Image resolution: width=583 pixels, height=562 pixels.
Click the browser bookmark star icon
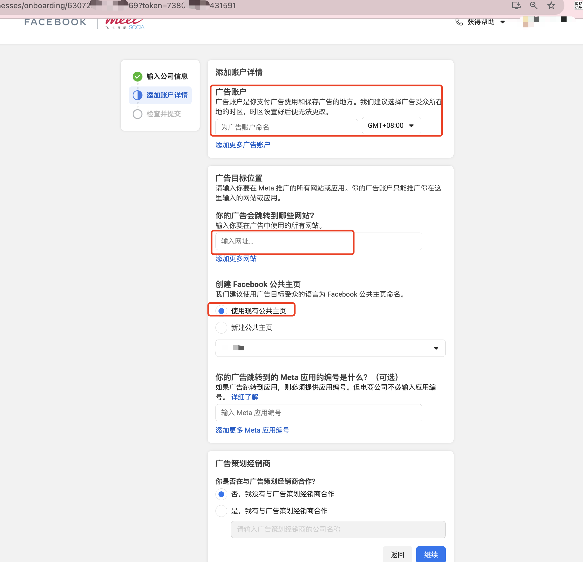pyautogui.click(x=551, y=6)
